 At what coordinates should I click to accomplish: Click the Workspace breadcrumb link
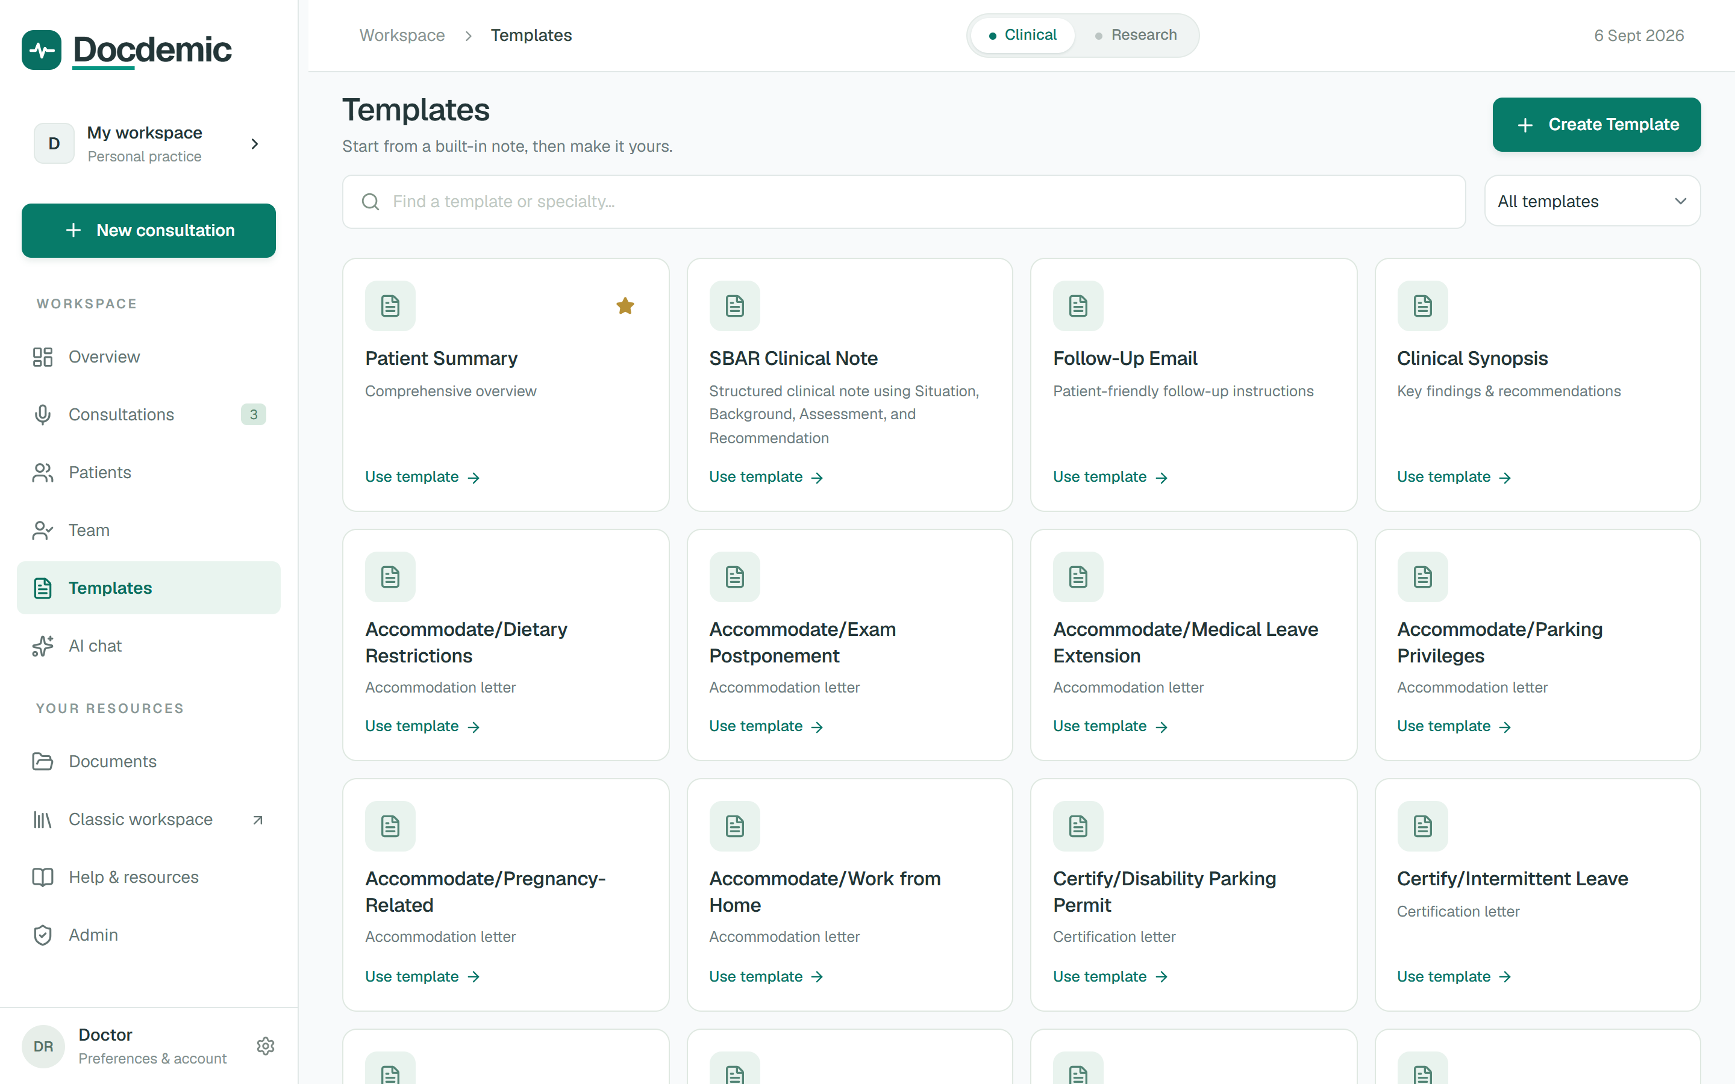(402, 35)
